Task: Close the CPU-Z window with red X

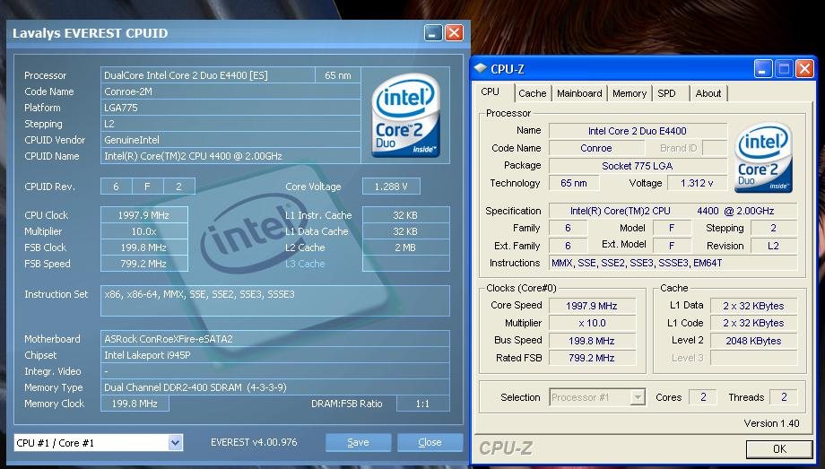Action: pyautogui.click(x=805, y=68)
